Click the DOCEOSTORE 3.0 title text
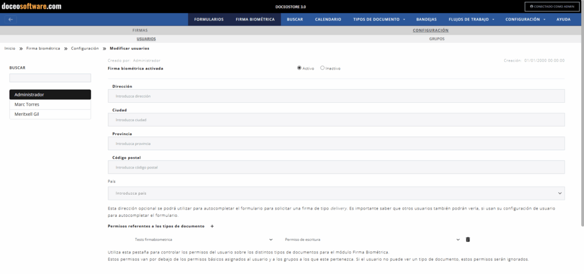584x274 pixels. click(x=290, y=7)
